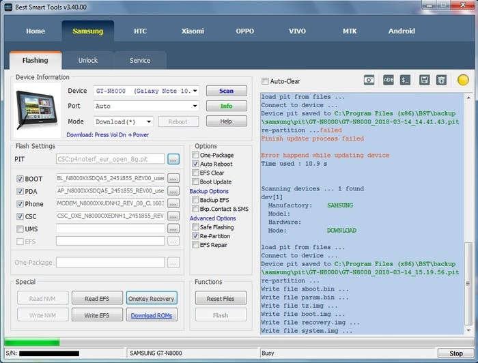The image size is (478, 363).
Task: Switch to the OPPO tab
Action: [x=244, y=31]
